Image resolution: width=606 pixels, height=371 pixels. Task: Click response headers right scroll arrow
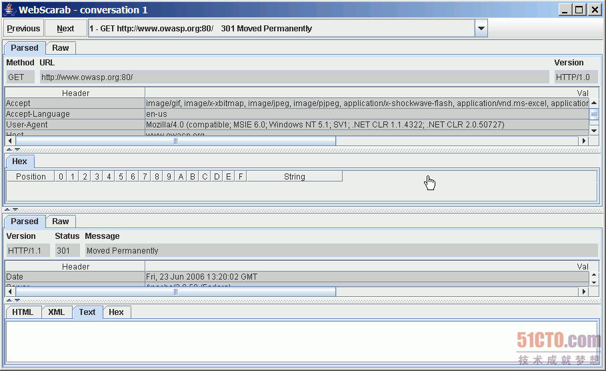584,292
